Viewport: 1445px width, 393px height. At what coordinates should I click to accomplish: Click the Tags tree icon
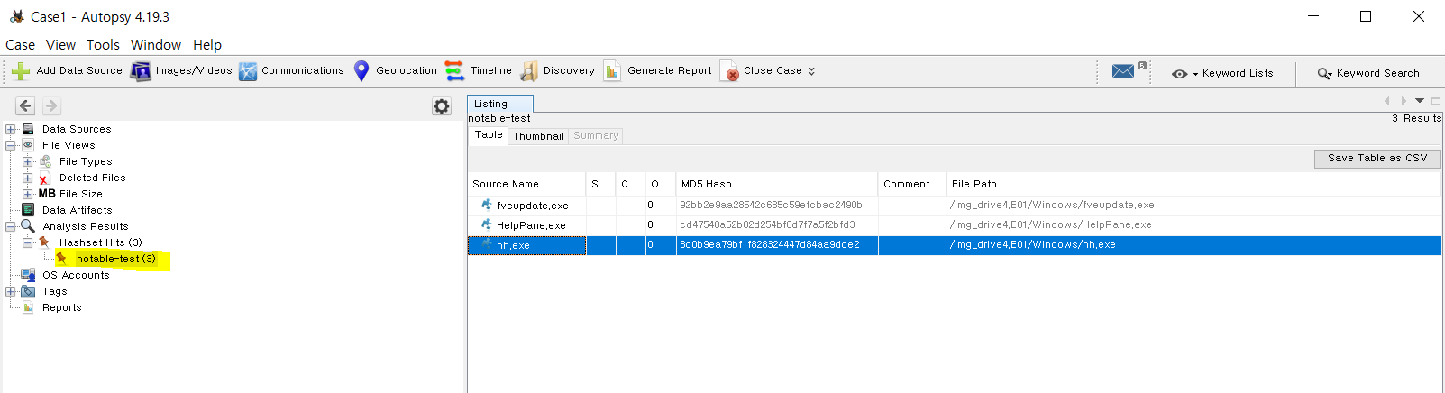pos(28,291)
